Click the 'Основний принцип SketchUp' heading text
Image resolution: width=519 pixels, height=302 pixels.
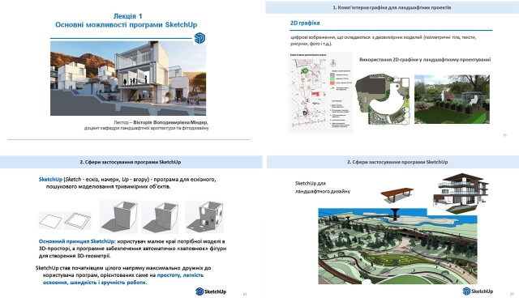[77, 241]
